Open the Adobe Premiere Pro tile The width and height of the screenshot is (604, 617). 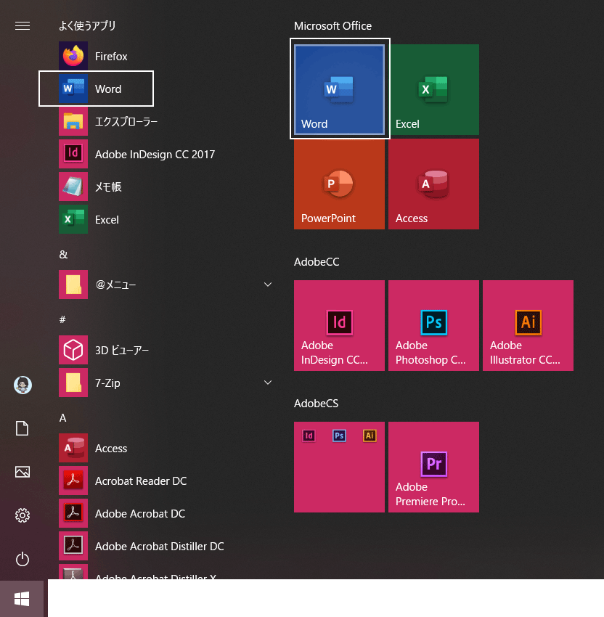click(433, 467)
